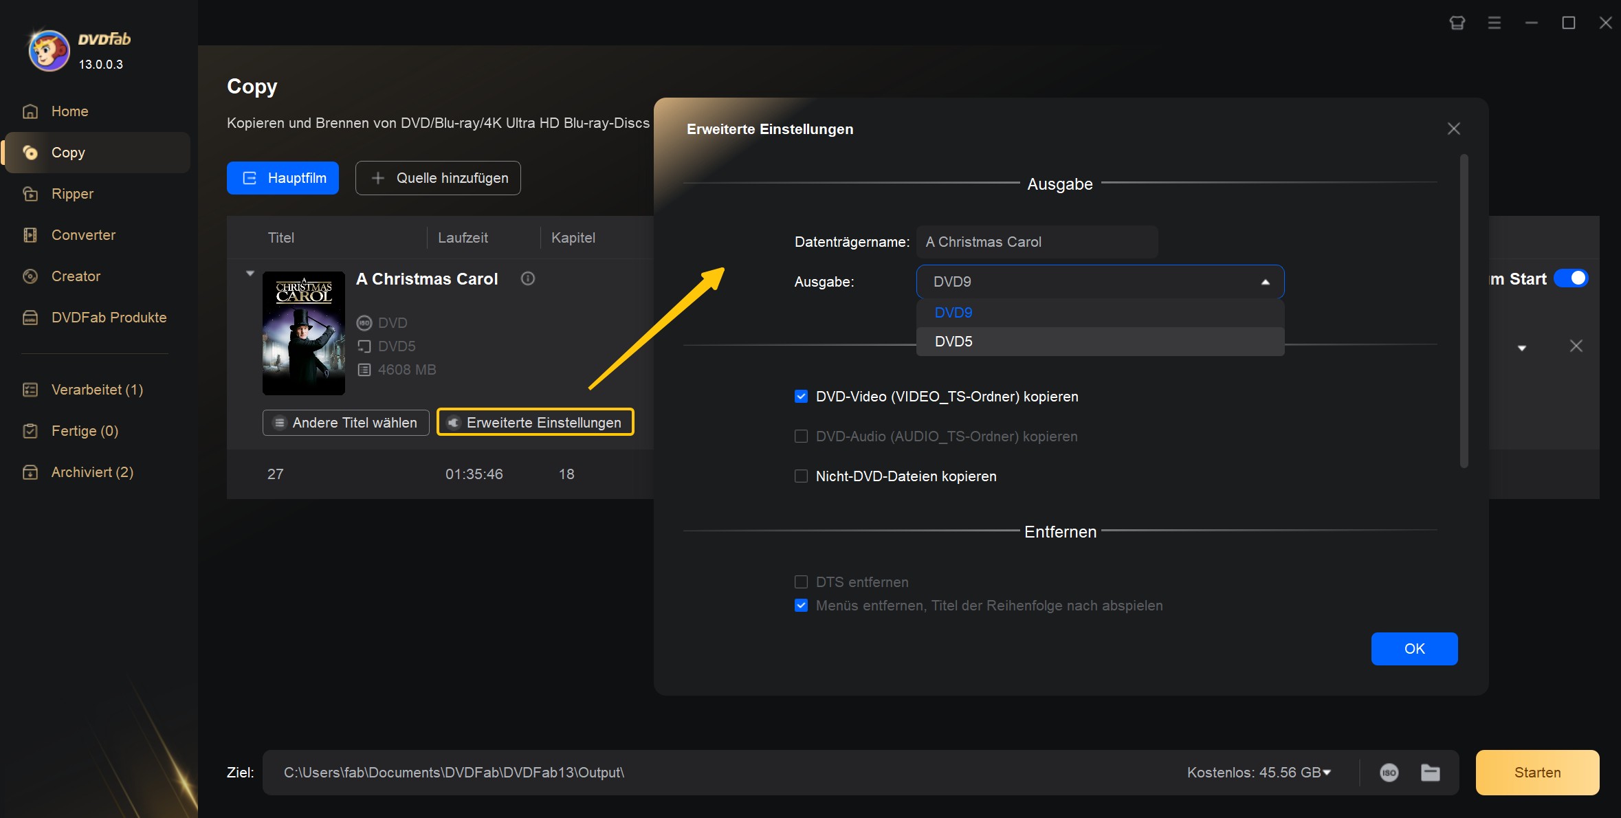Maximize the DVDFab window

click(1569, 23)
